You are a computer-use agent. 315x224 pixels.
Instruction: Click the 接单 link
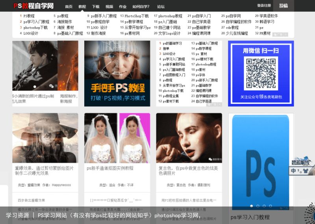[166, 48]
